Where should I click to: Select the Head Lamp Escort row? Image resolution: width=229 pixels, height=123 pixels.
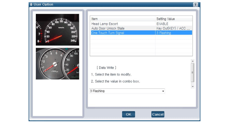pyautogui.click(x=141, y=24)
